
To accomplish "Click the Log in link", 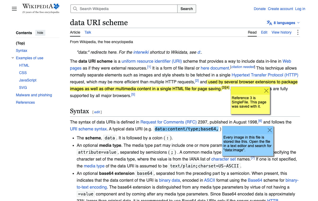I will (300, 9).
